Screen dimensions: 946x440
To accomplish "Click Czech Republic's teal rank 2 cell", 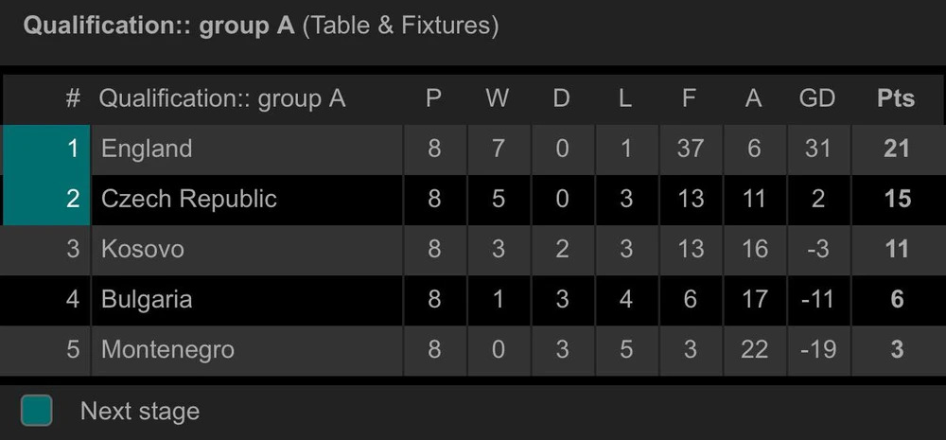I will coord(47,199).
